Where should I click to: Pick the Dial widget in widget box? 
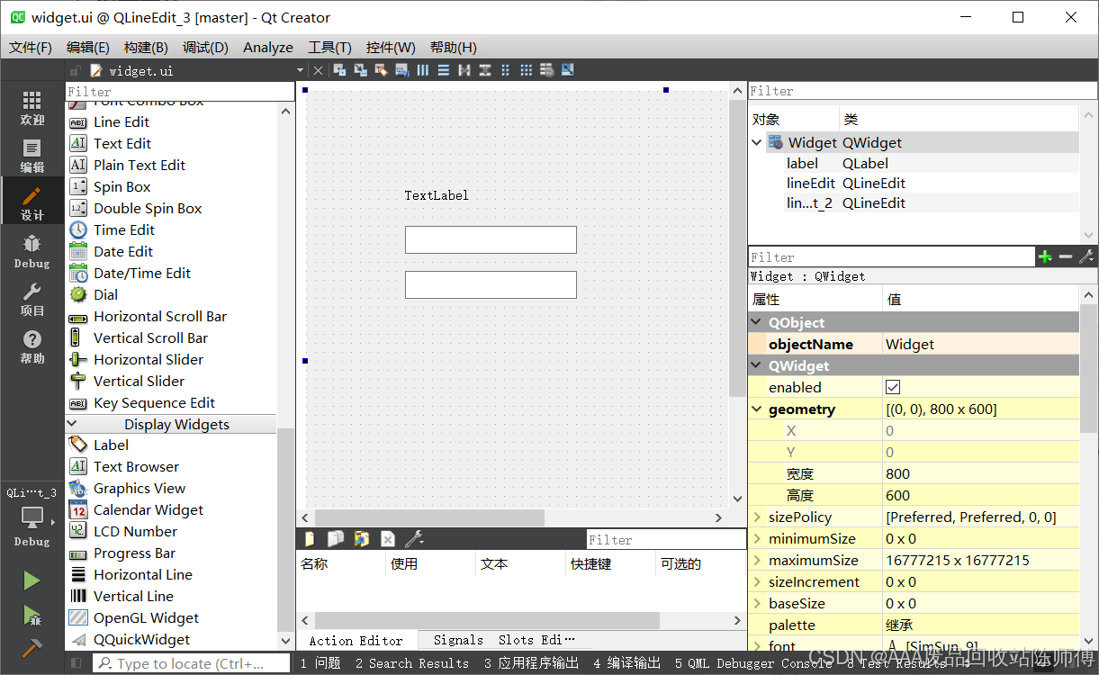coord(105,294)
